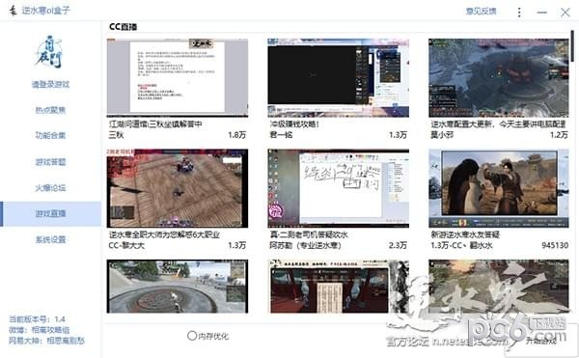
Task: Click the vertical scrollbar of stream list
Action: point(572,45)
